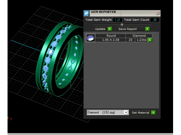Click the Gem Reporter logo icon
This screenshot has height=135, width=181.
[86, 13]
